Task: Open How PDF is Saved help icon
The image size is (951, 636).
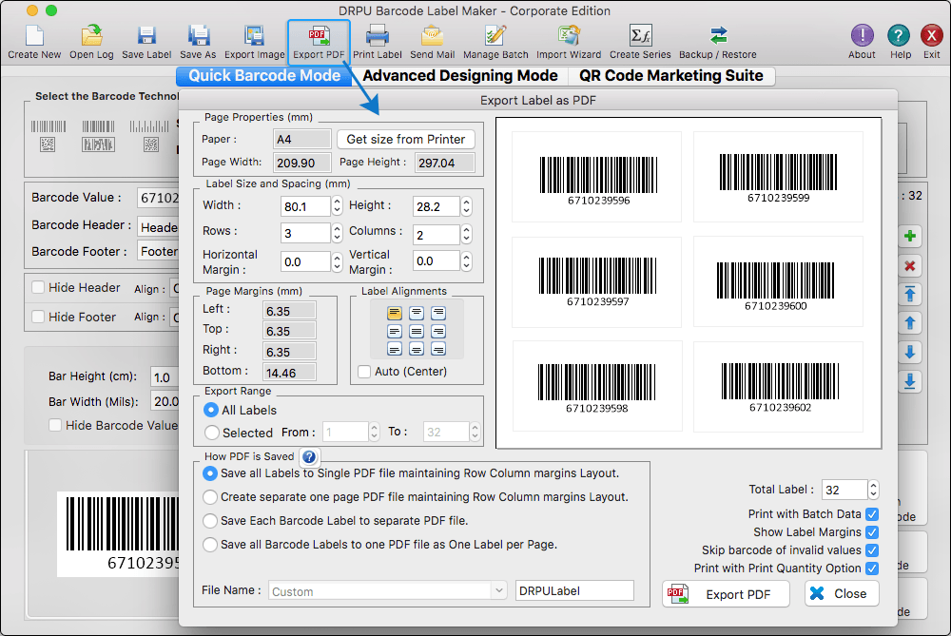Action: pyautogui.click(x=309, y=456)
